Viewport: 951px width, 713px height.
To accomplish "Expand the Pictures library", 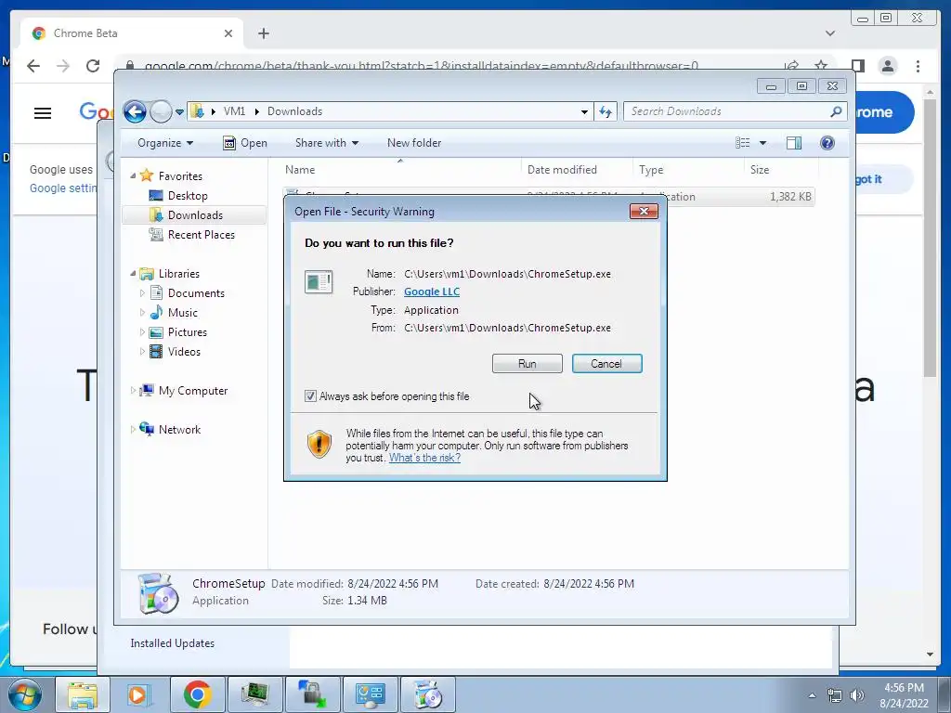I will [x=142, y=332].
